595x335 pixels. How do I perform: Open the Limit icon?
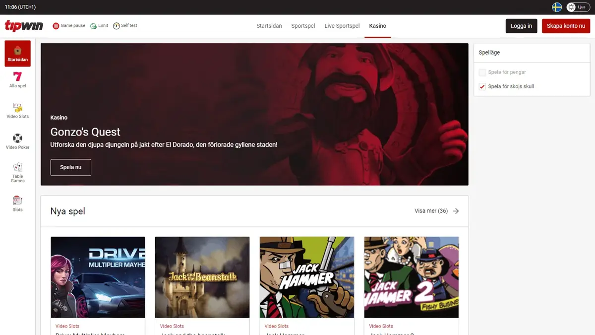(94, 26)
